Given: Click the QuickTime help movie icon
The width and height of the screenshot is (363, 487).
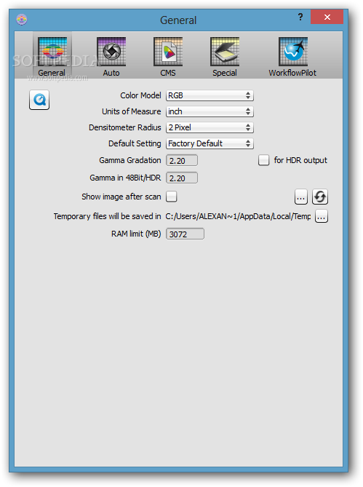Looking at the screenshot, I should click(39, 100).
